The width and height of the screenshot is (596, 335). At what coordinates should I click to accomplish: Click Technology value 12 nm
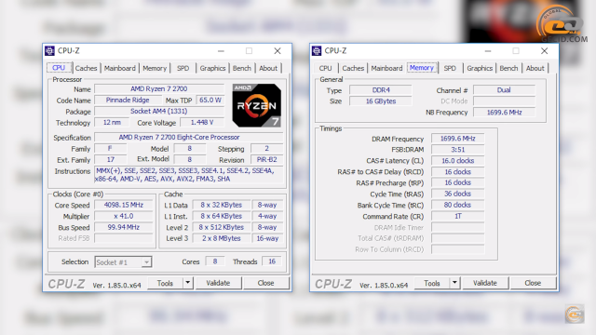(112, 122)
